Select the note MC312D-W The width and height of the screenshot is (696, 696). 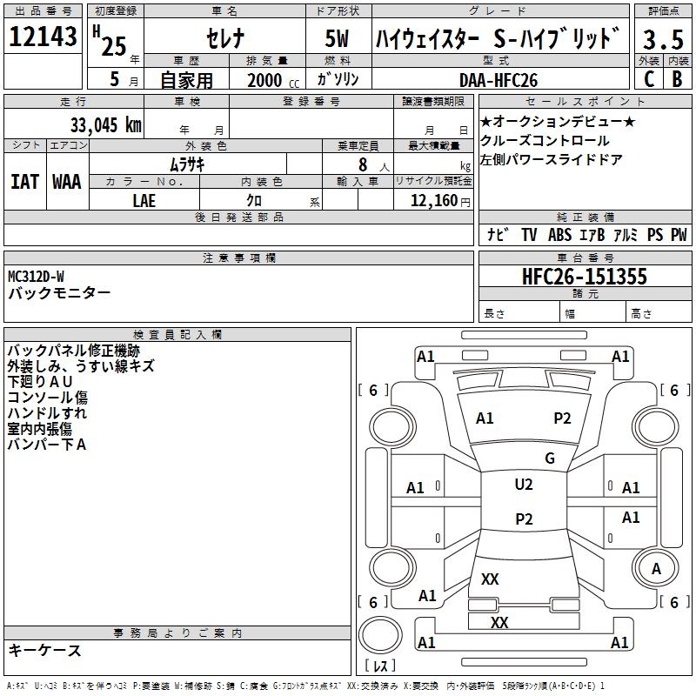[x=36, y=277]
